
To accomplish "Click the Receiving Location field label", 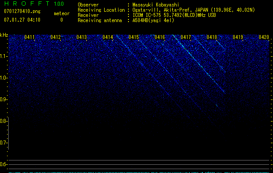I will pyautogui.click(x=101, y=10).
